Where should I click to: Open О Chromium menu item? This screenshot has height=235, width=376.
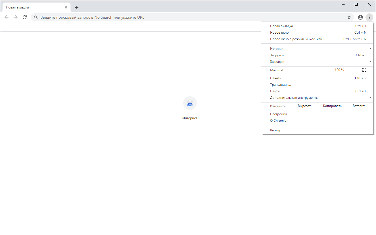click(317, 121)
